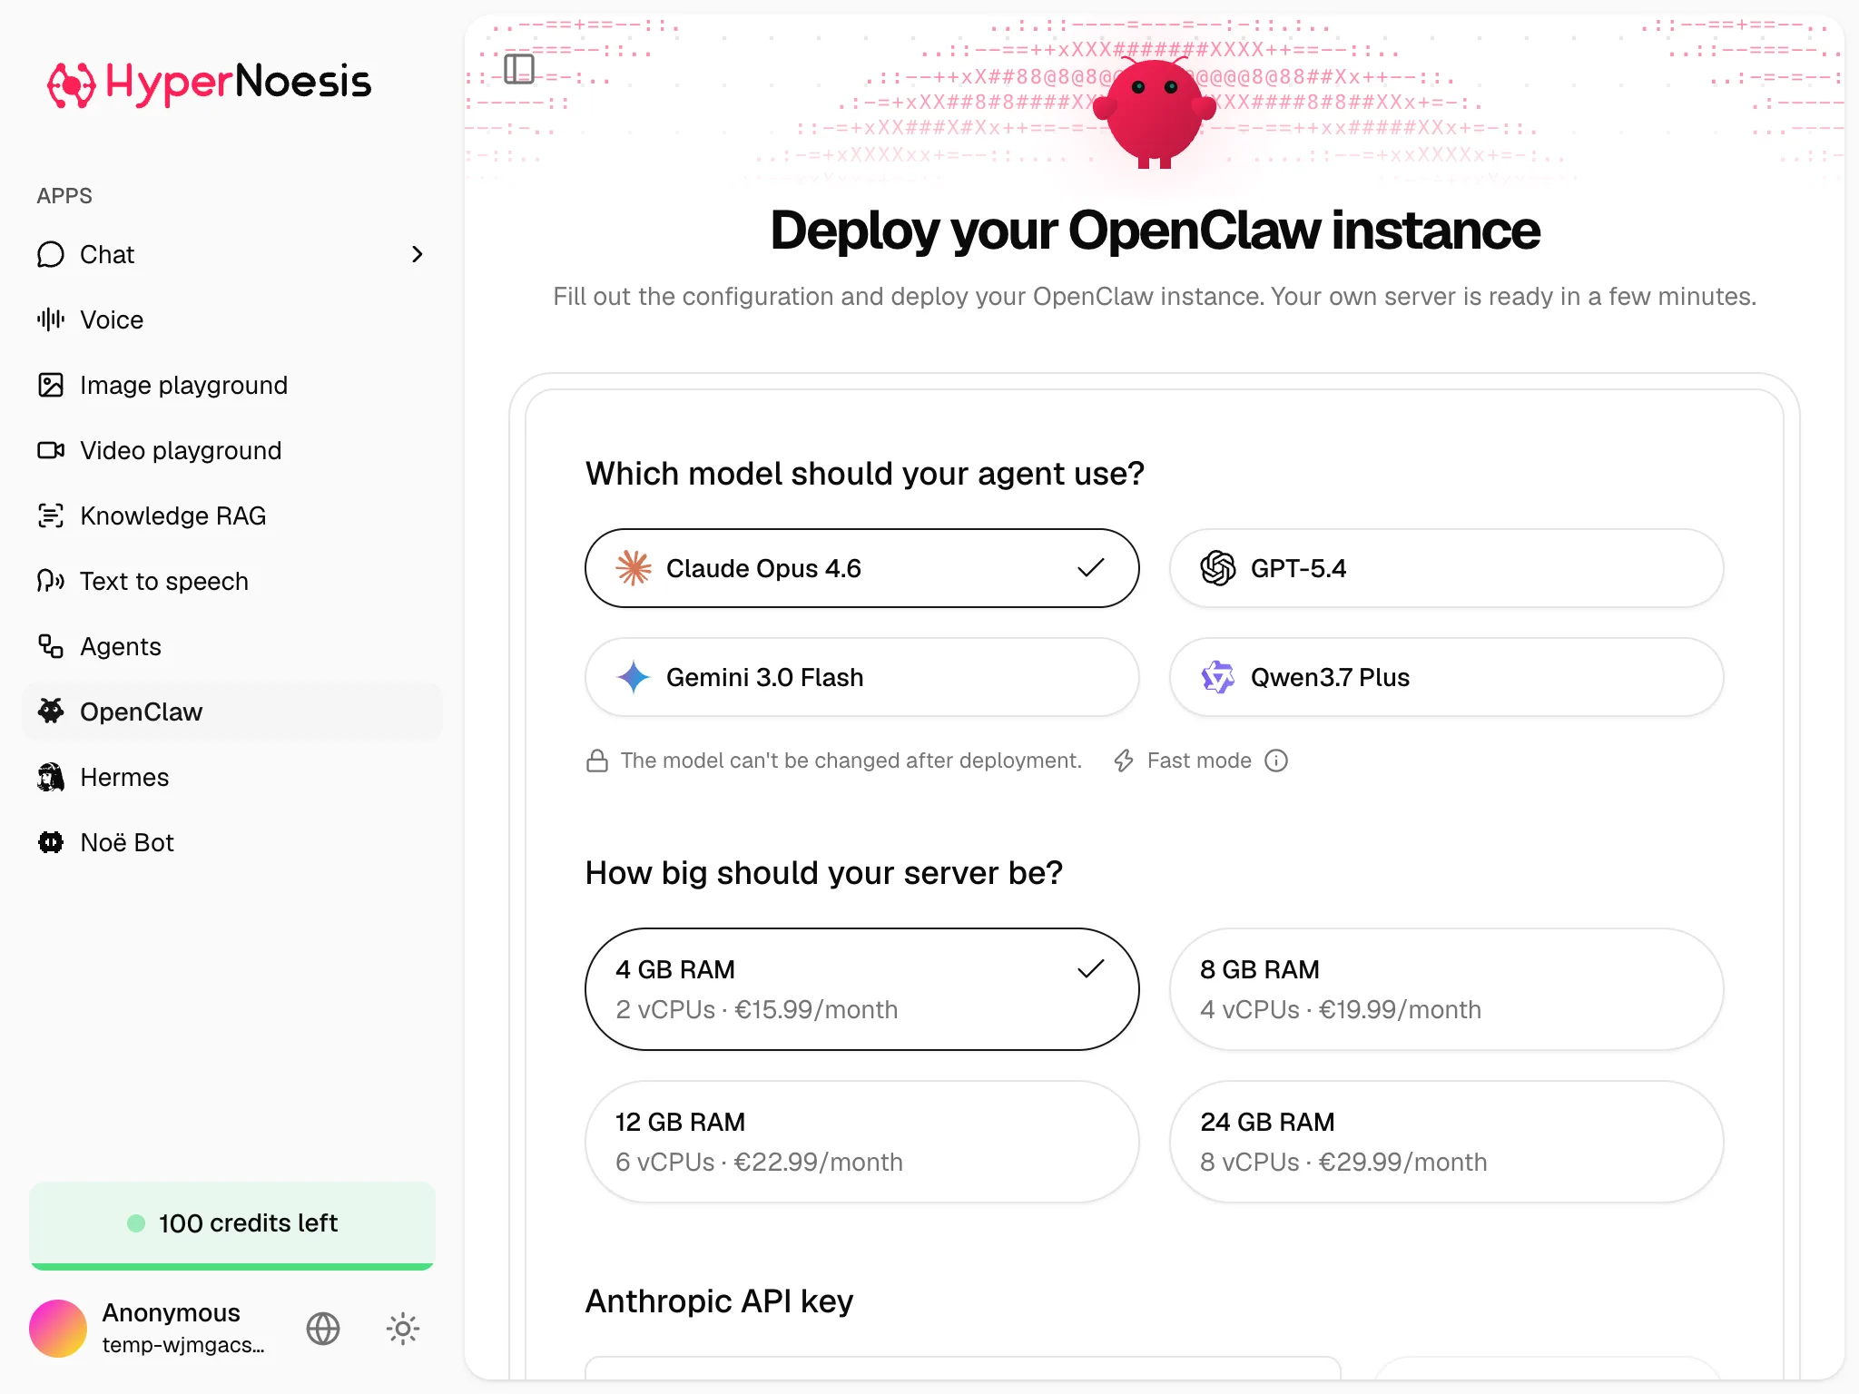Screen dimensions: 1859x1394
Task: Open the Hermes app label
Action: 124,777
